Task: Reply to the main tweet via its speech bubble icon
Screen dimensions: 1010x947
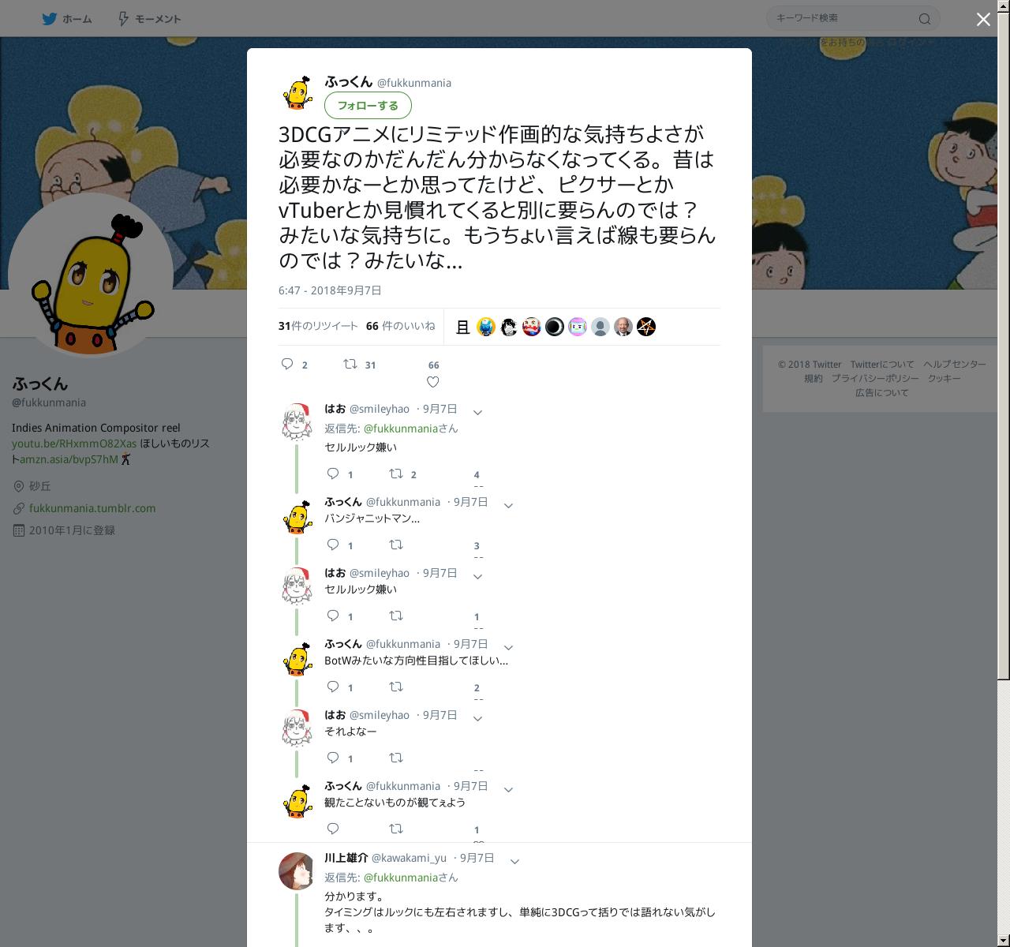Action: point(288,364)
